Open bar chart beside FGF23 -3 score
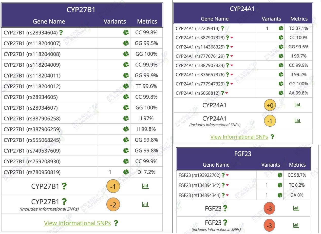This screenshot has height=234, width=321. (296, 208)
